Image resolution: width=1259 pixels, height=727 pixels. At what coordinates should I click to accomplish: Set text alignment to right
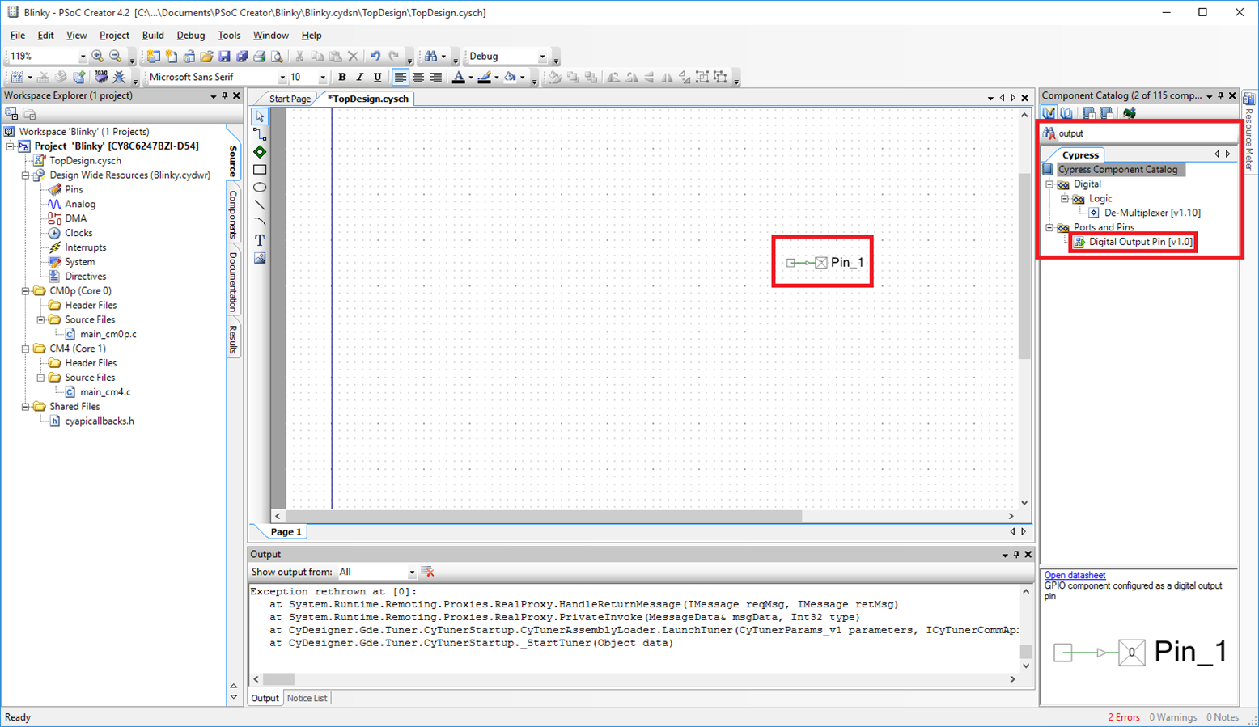pyautogui.click(x=436, y=78)
